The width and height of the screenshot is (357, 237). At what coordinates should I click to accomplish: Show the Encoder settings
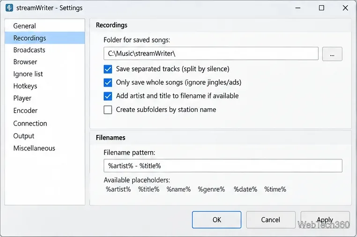(45, 111)
